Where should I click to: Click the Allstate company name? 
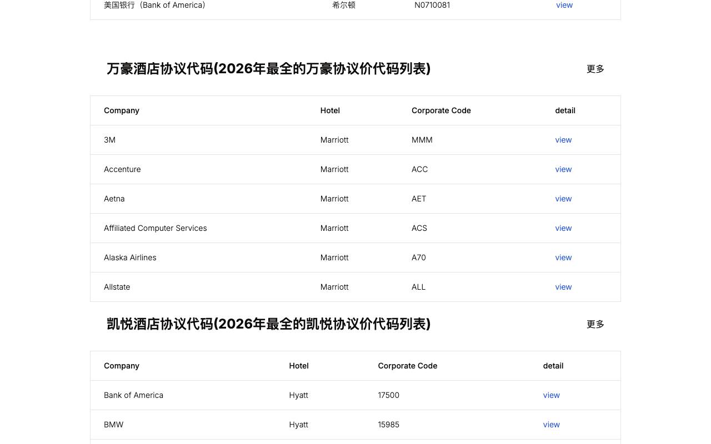point(117,287)
